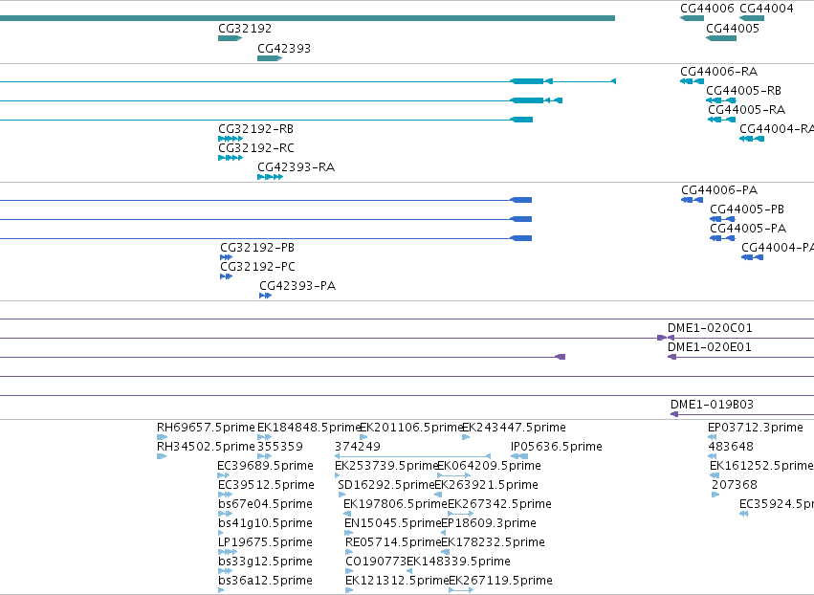Select the long teal gene bar
This screenshot has height=595, width=814.
307,18
